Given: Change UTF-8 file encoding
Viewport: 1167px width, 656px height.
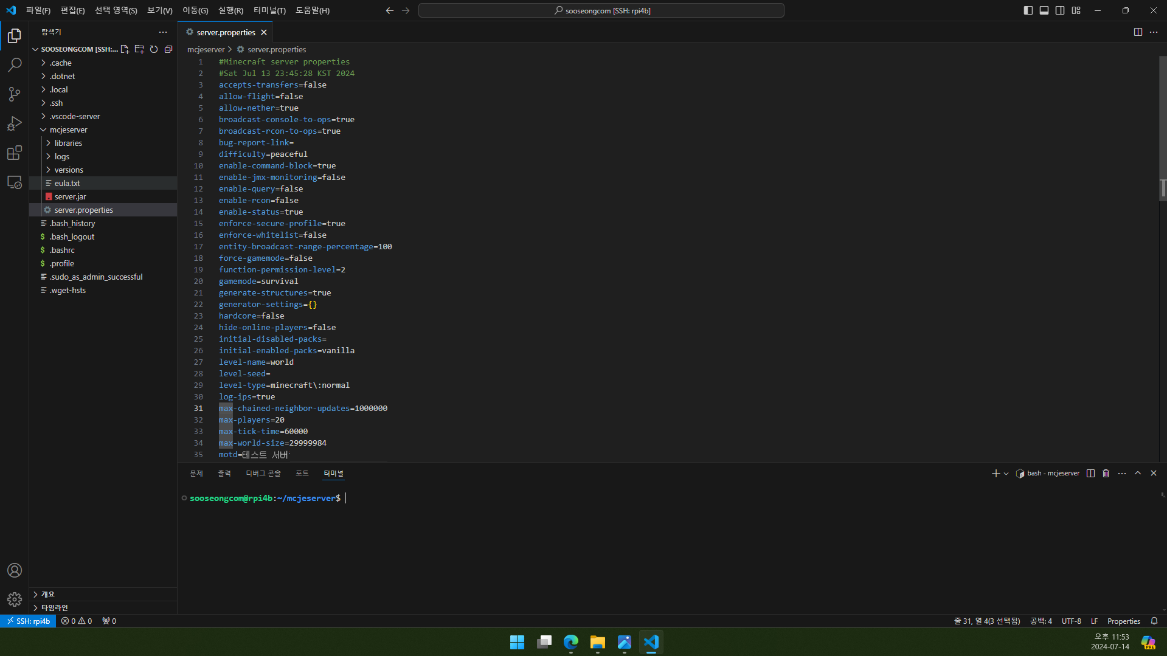Looking at the screenshot, I should (x=1071, y=621).
